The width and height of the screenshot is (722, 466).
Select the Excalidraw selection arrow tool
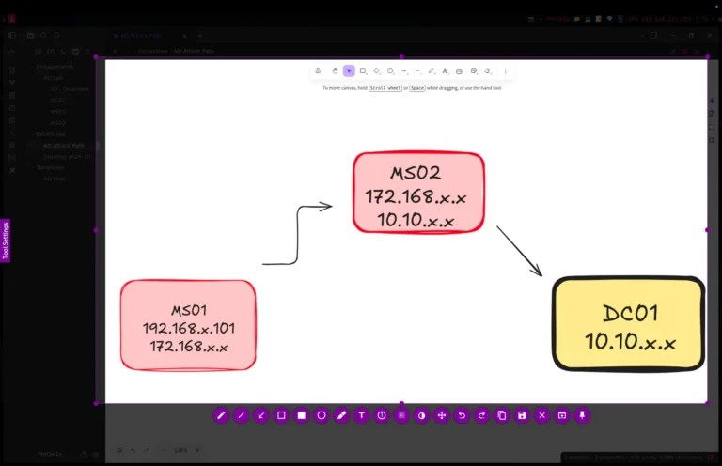pyautogui.click(x=349, y=70)
